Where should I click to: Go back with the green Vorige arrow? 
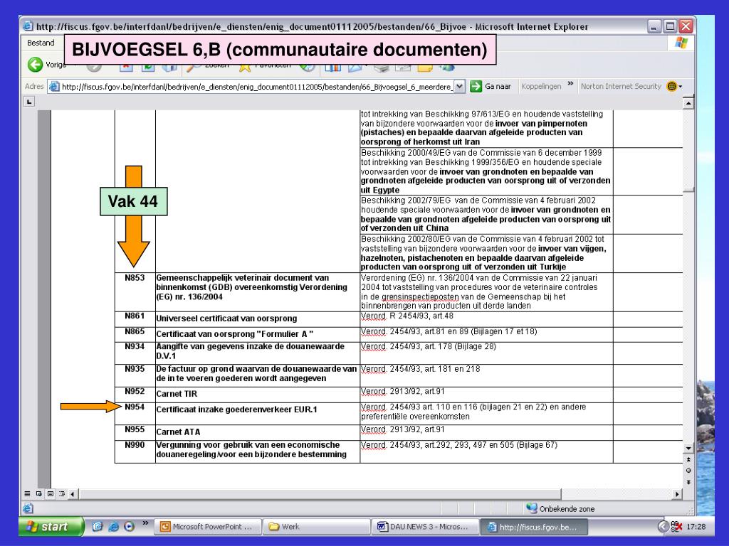[x=36, y=65]
